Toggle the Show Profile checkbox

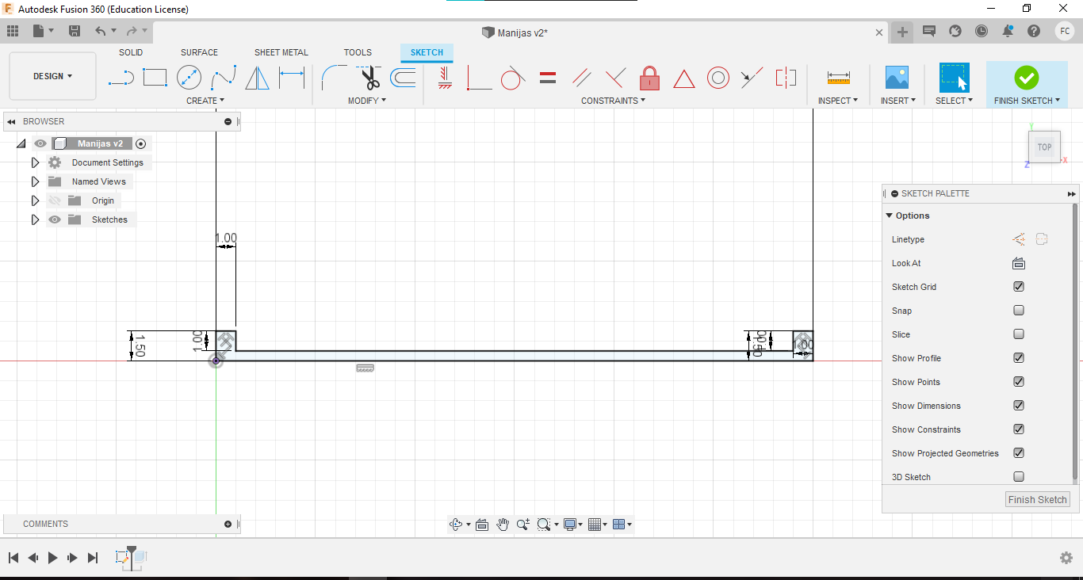pyautogui.click(x=1019, y=358)
